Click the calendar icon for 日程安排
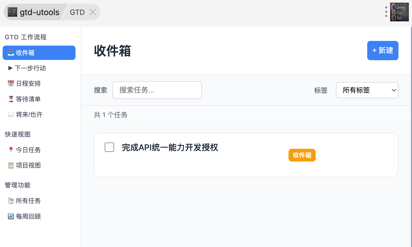 pos(11,84)
